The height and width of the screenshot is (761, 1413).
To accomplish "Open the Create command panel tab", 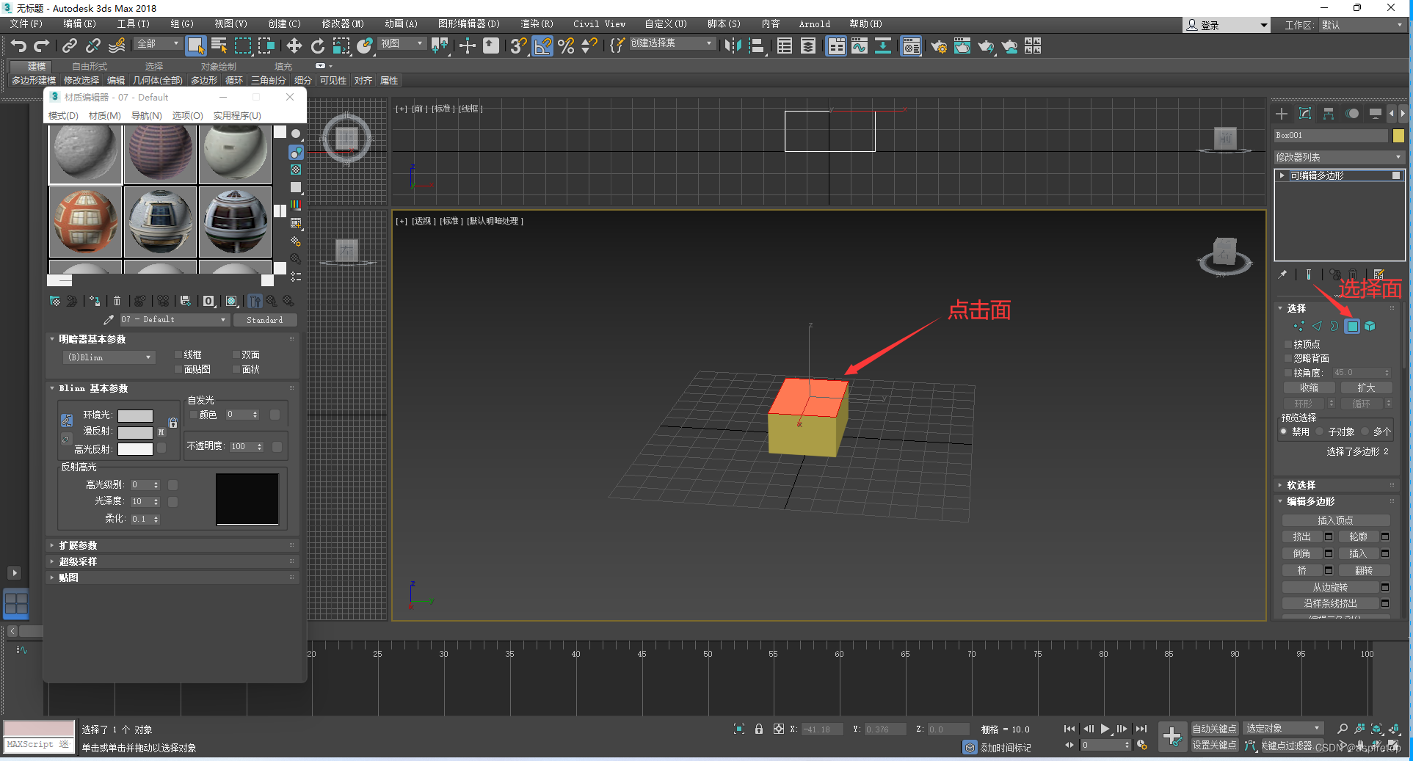I will (1281, 114).
